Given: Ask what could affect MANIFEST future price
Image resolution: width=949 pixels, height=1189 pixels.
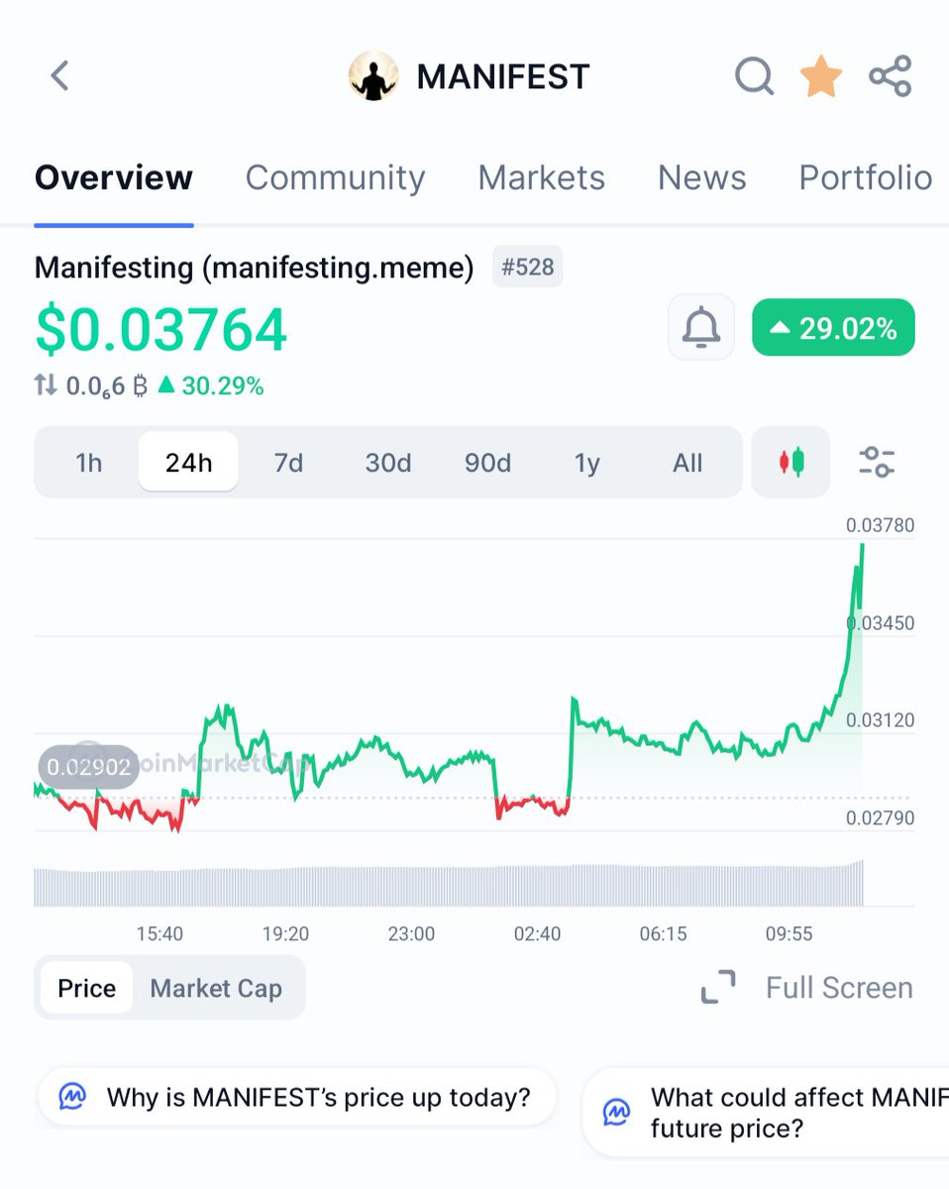Looking at the screenshot, I should tap(766, 1112).
